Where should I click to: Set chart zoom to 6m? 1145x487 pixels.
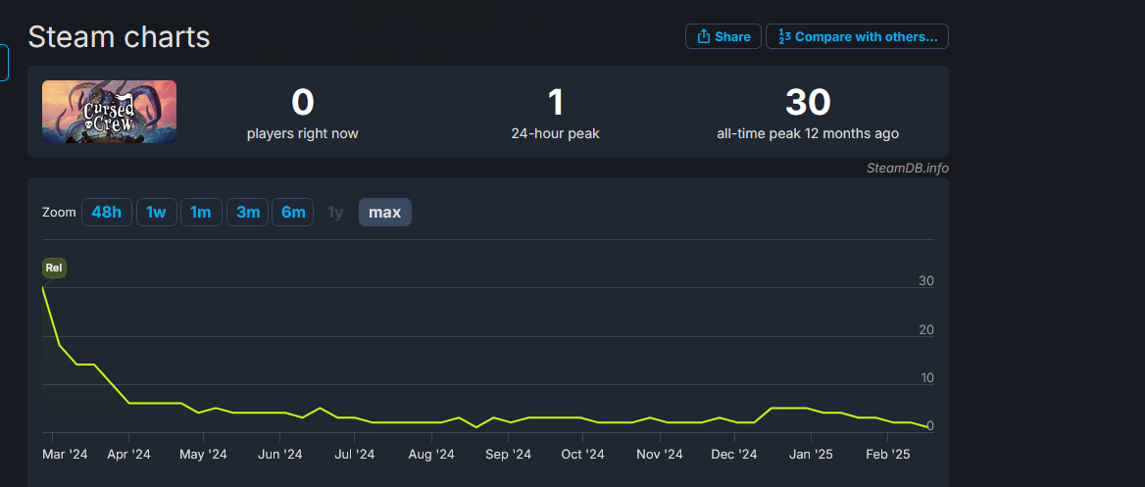pos(293,213)
